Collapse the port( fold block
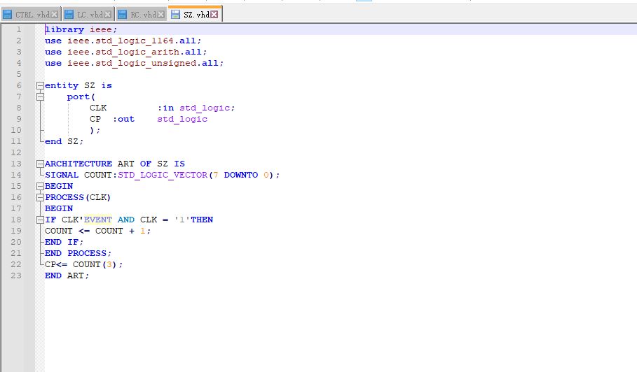The height and width of the screenshot is (372, 637). coord(40,97)
